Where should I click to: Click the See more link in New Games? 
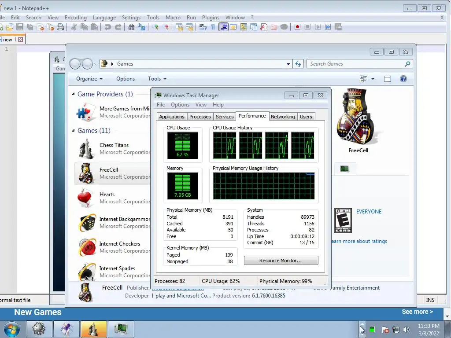418,312
